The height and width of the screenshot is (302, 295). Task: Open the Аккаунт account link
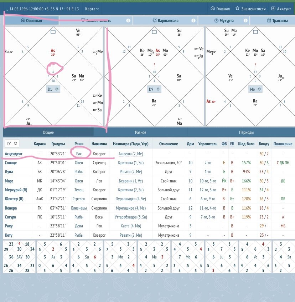pos(281,9)
